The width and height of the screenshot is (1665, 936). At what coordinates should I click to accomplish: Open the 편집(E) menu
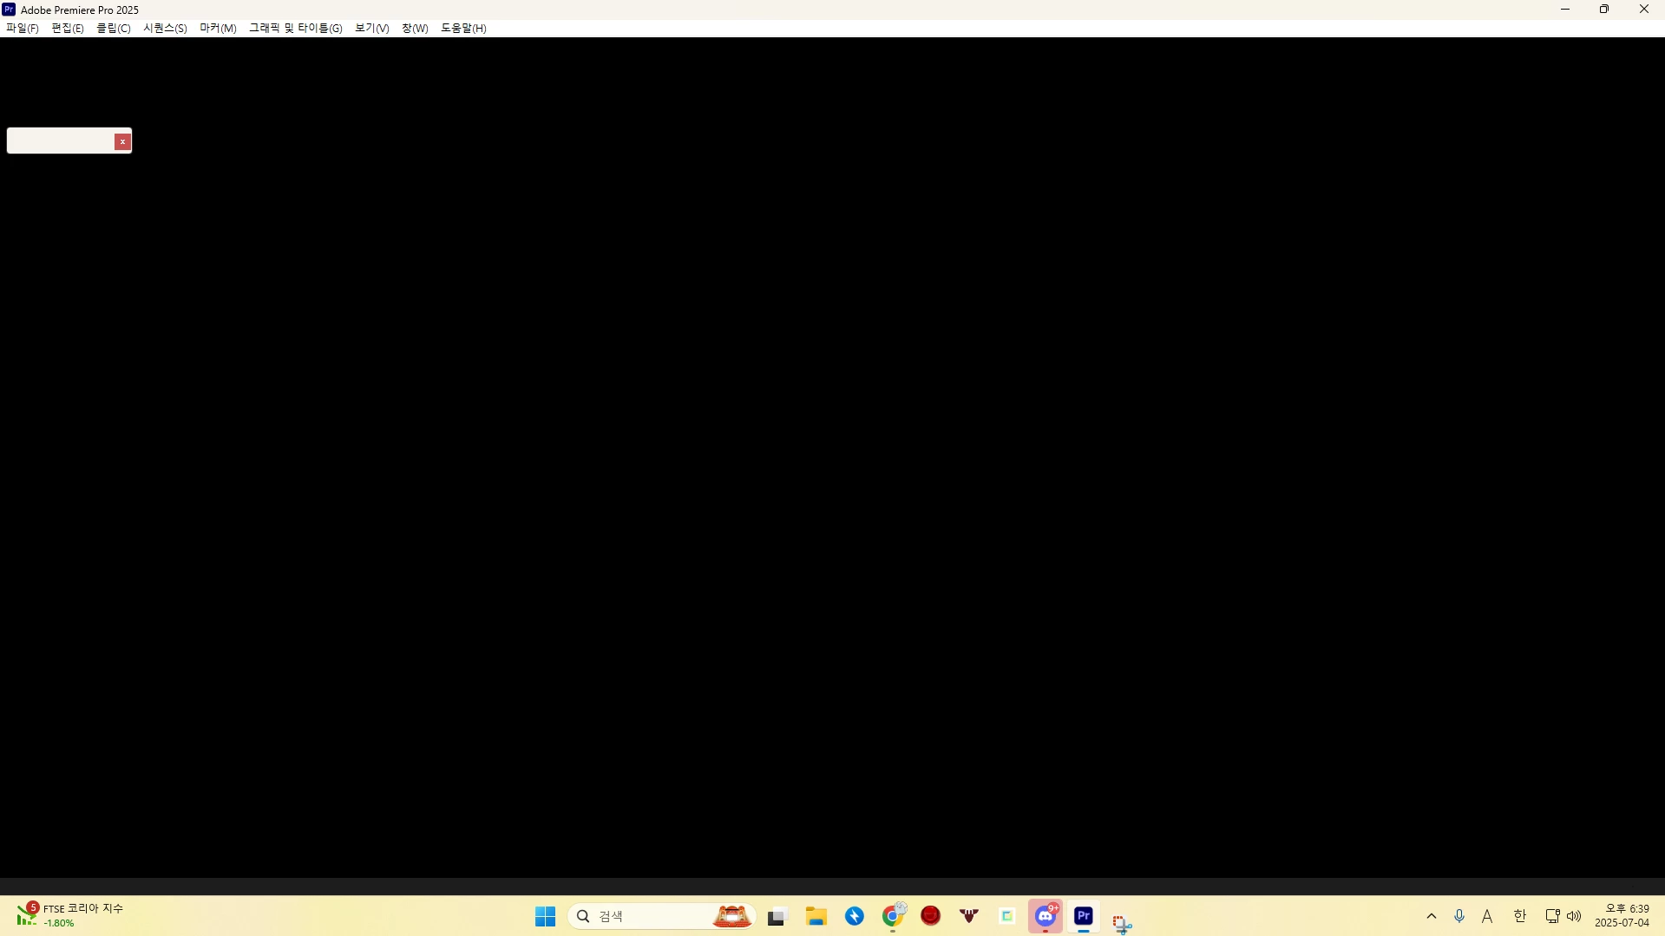coord(68,29)
